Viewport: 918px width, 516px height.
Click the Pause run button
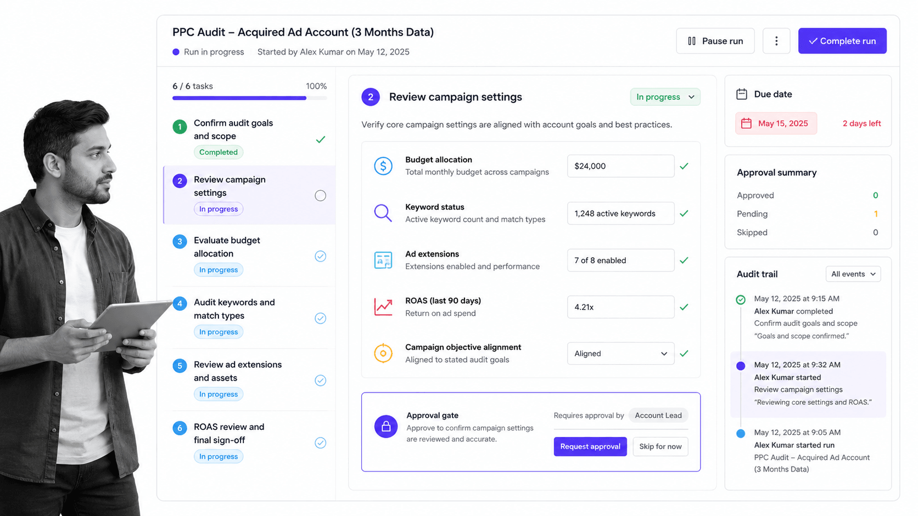tap(715, 41)
